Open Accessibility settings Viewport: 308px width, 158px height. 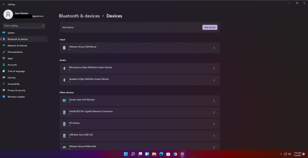point(24,84)
